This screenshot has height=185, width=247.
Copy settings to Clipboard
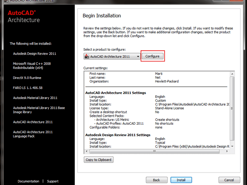pos(98,160)
